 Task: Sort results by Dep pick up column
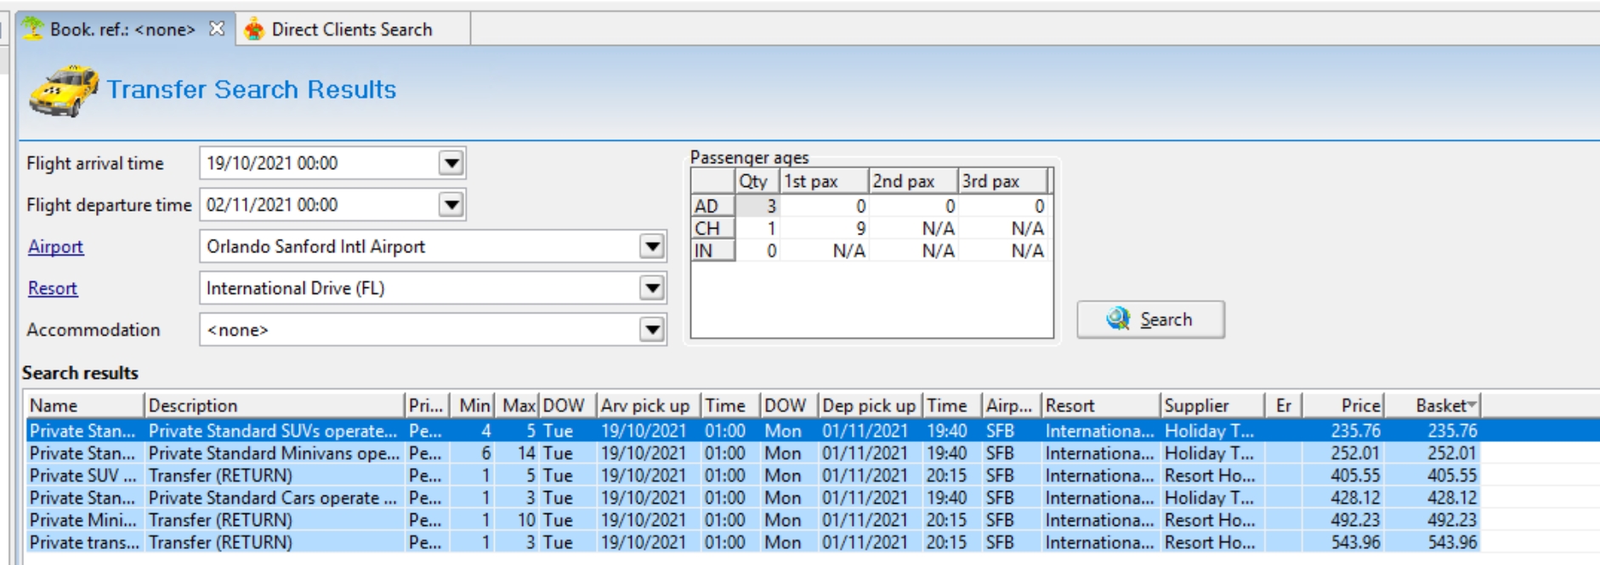[x=871, y=405]
